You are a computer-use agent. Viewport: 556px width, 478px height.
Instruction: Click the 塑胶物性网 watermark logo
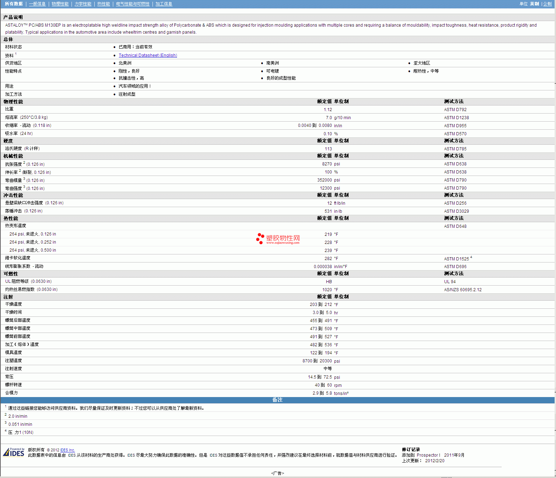tap(278, 239)
